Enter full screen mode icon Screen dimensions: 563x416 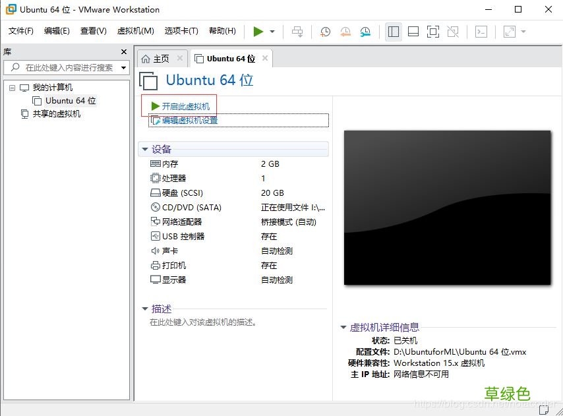(x=433, y=32)
